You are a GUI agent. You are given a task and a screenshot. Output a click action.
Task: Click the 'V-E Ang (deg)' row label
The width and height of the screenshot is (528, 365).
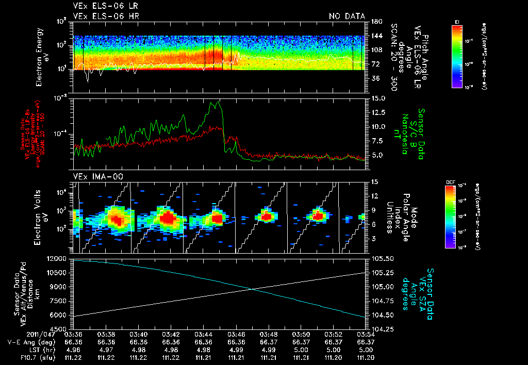pos(31,342)
